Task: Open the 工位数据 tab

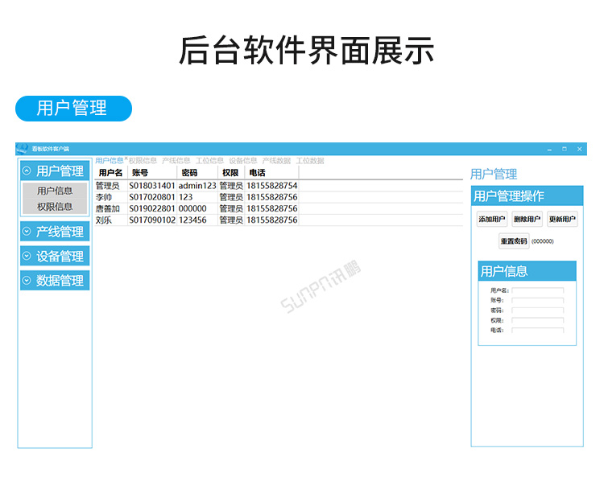Action: click(309, 161)
